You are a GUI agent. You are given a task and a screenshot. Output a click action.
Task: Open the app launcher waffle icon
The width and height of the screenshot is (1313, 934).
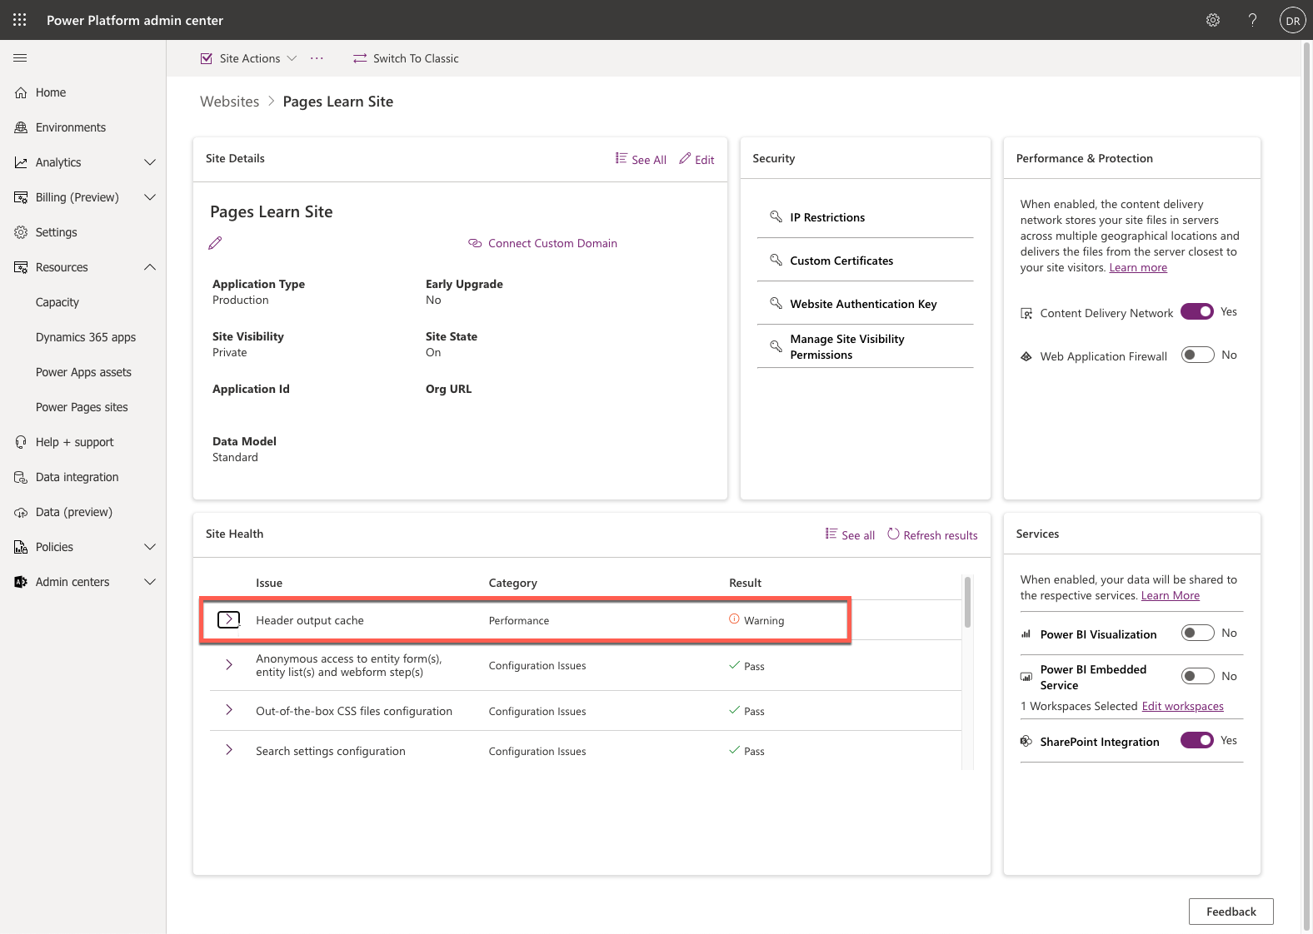pos(20,20)
